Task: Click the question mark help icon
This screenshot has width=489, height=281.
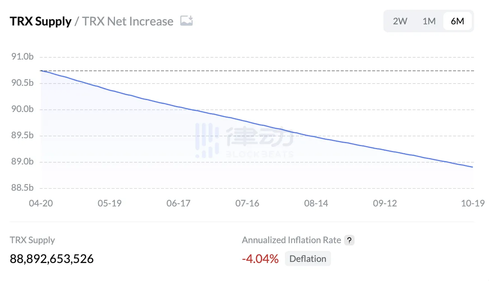Action: 349,240
